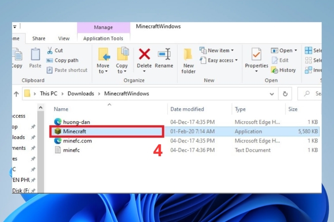Viewport: 334px width, 222px height.
Task: Click the Select all grid icon
Action: (x=308, y=50)
